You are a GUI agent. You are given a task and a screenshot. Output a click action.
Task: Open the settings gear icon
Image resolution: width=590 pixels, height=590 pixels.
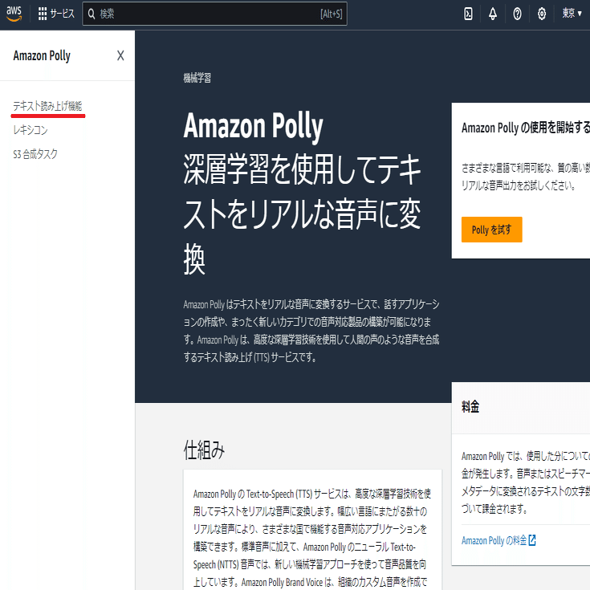tap(542, 14)
